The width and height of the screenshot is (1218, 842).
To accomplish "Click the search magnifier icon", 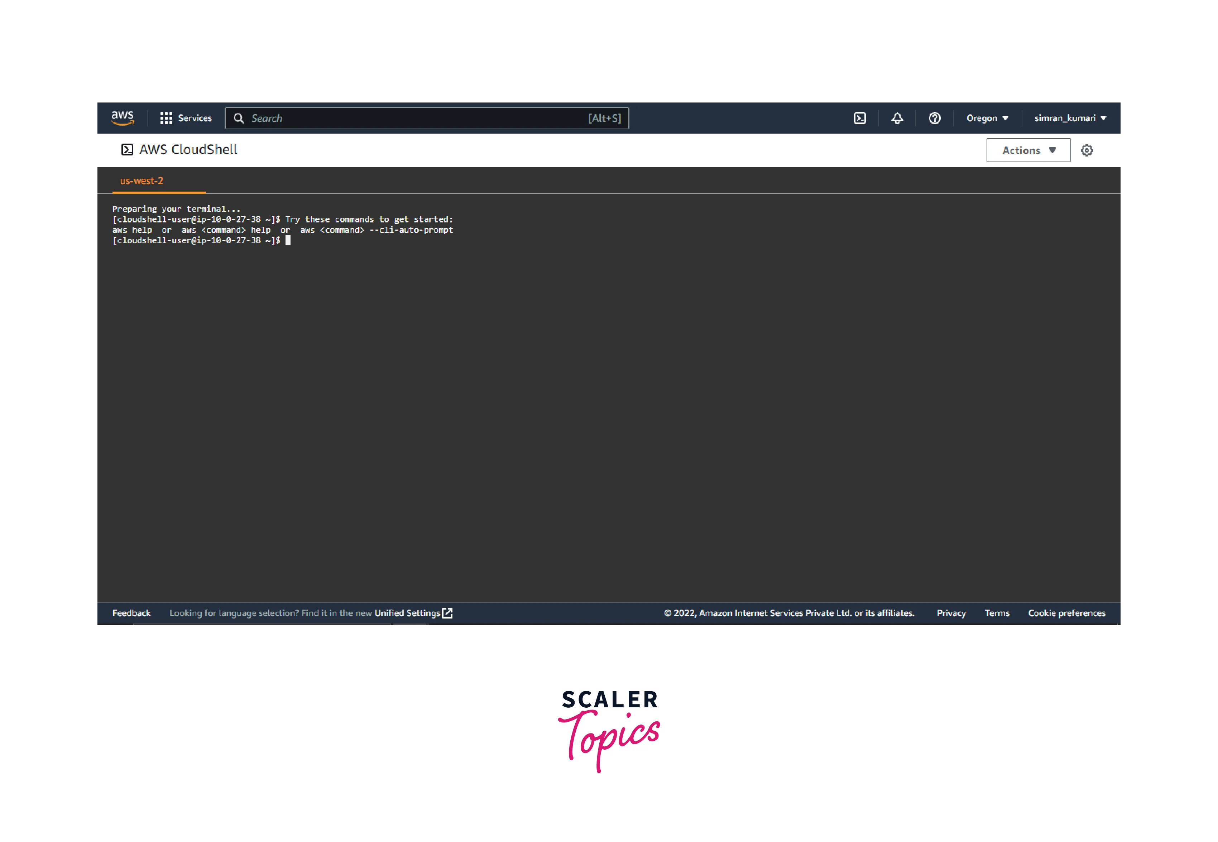I will click(x=239, y=118).
